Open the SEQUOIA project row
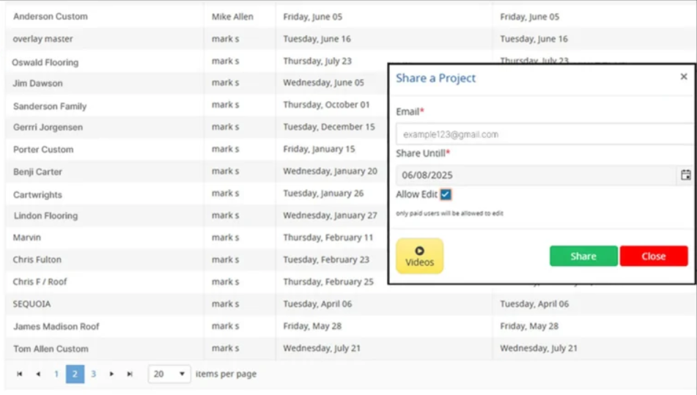The width and height of the screenshot is (697, 395). pos(32,303)
